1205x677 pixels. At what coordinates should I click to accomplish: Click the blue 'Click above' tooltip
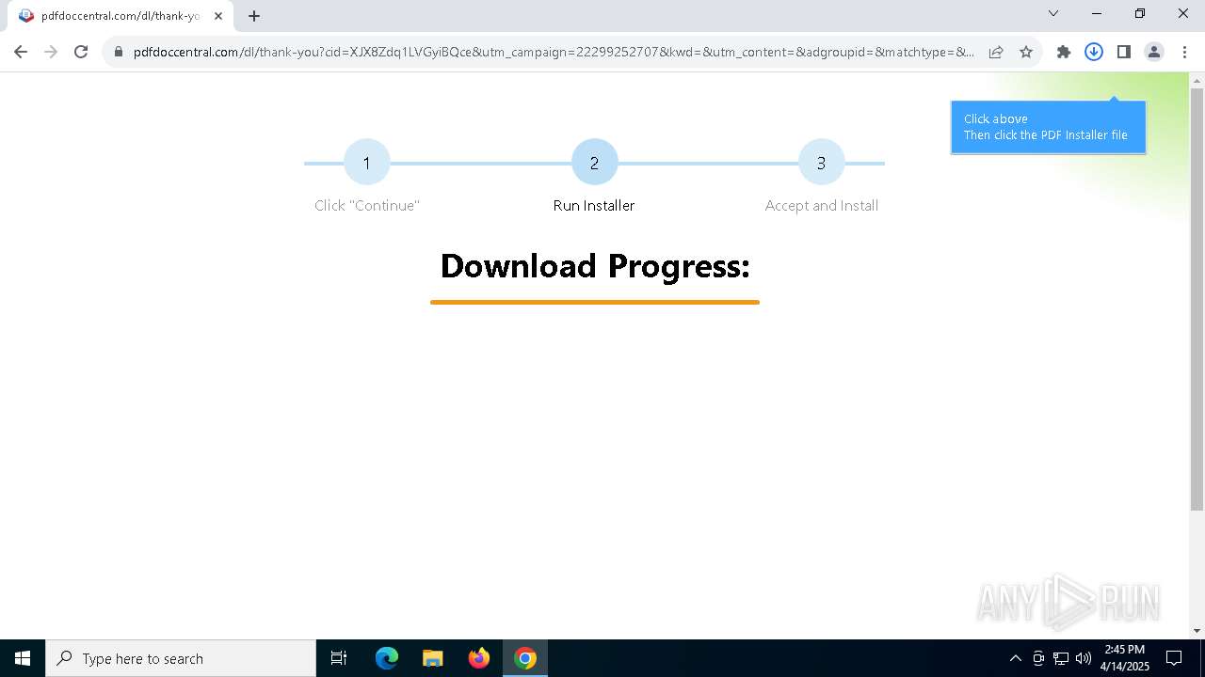(x=1048, y=127)
